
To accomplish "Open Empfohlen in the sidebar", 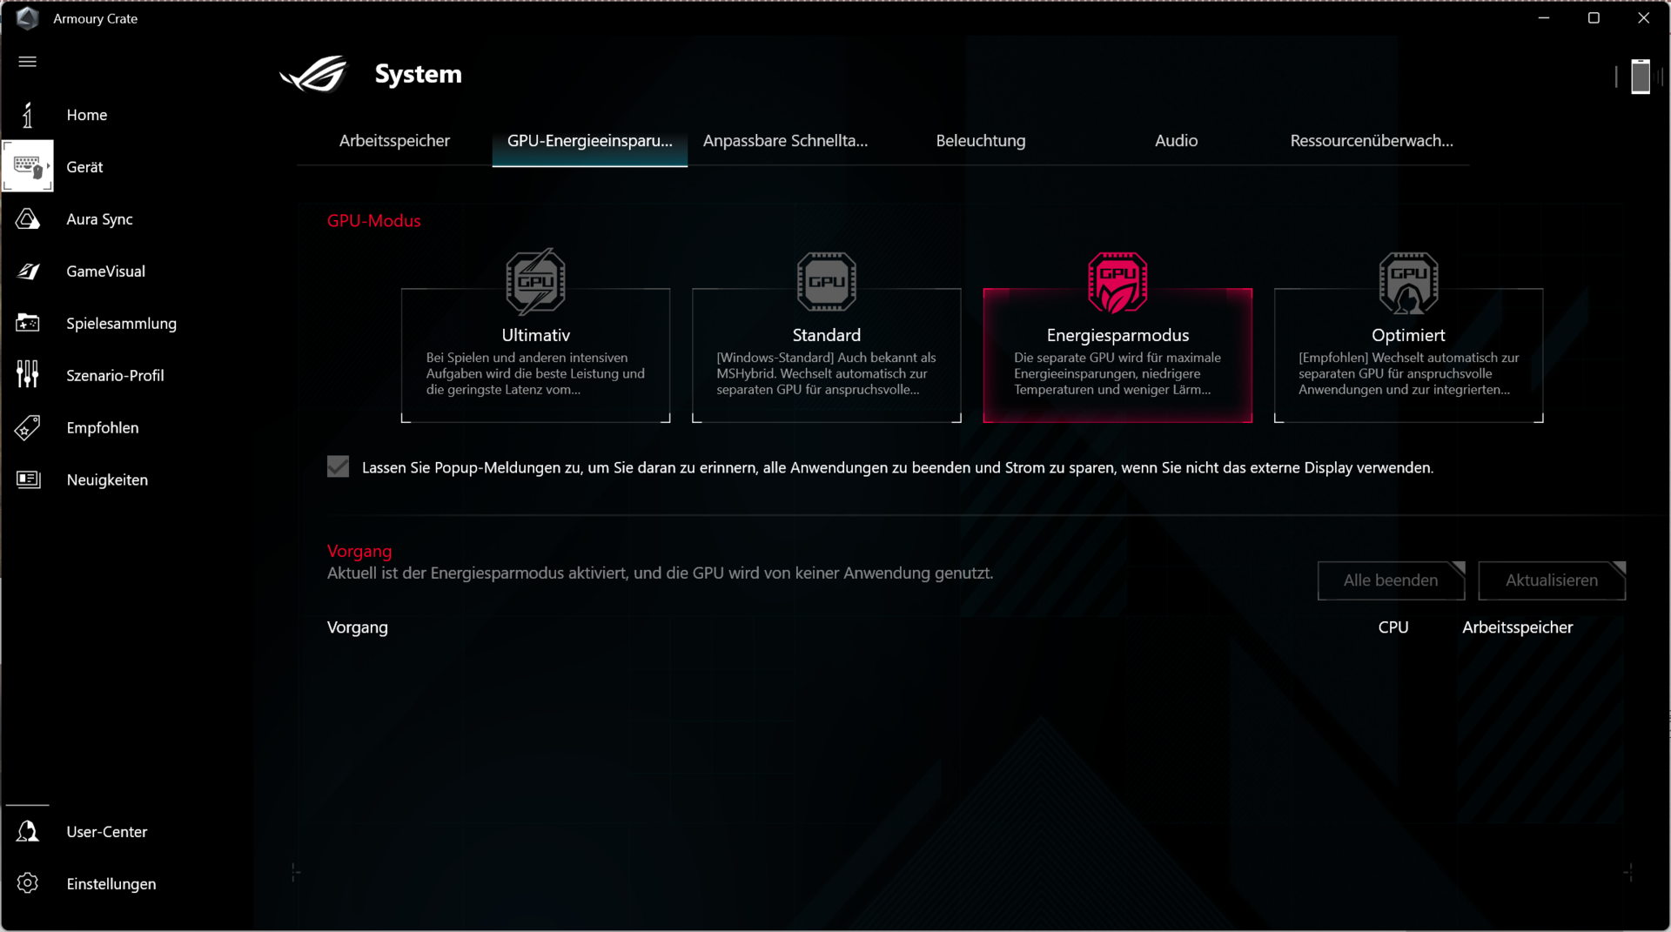I will pos(103,428).
